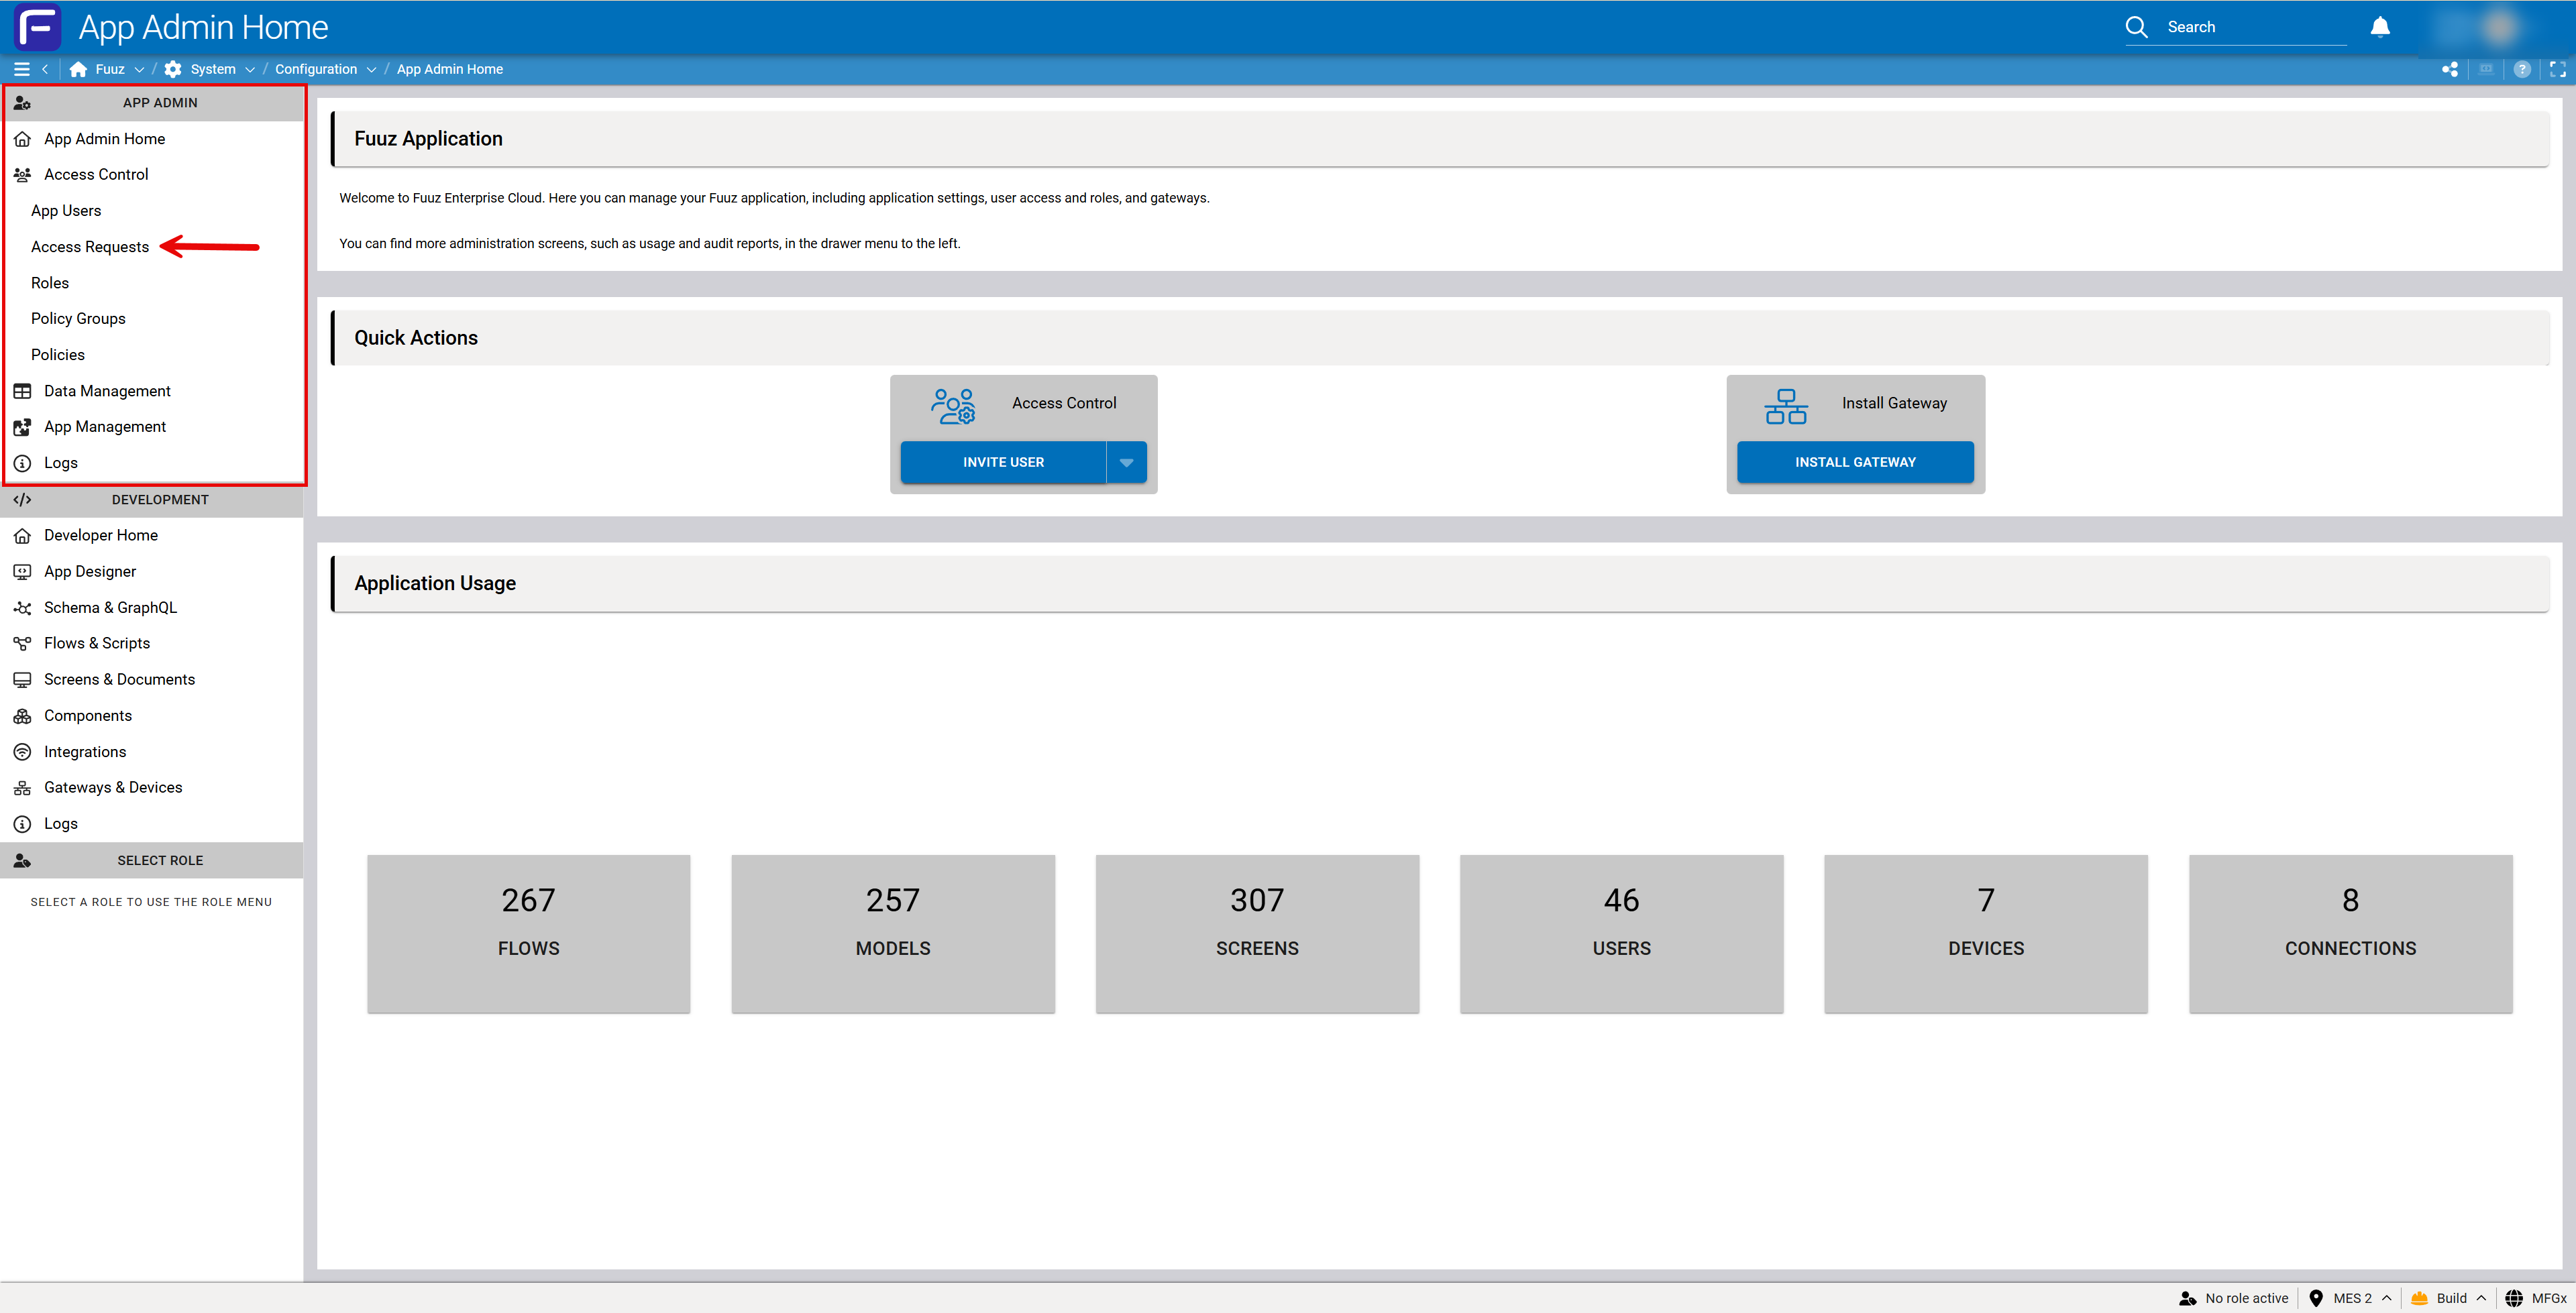Click the back arrow in breadcrumb bar
The width and height of the screenshot is (2576, 1313).
coord(45,69)
